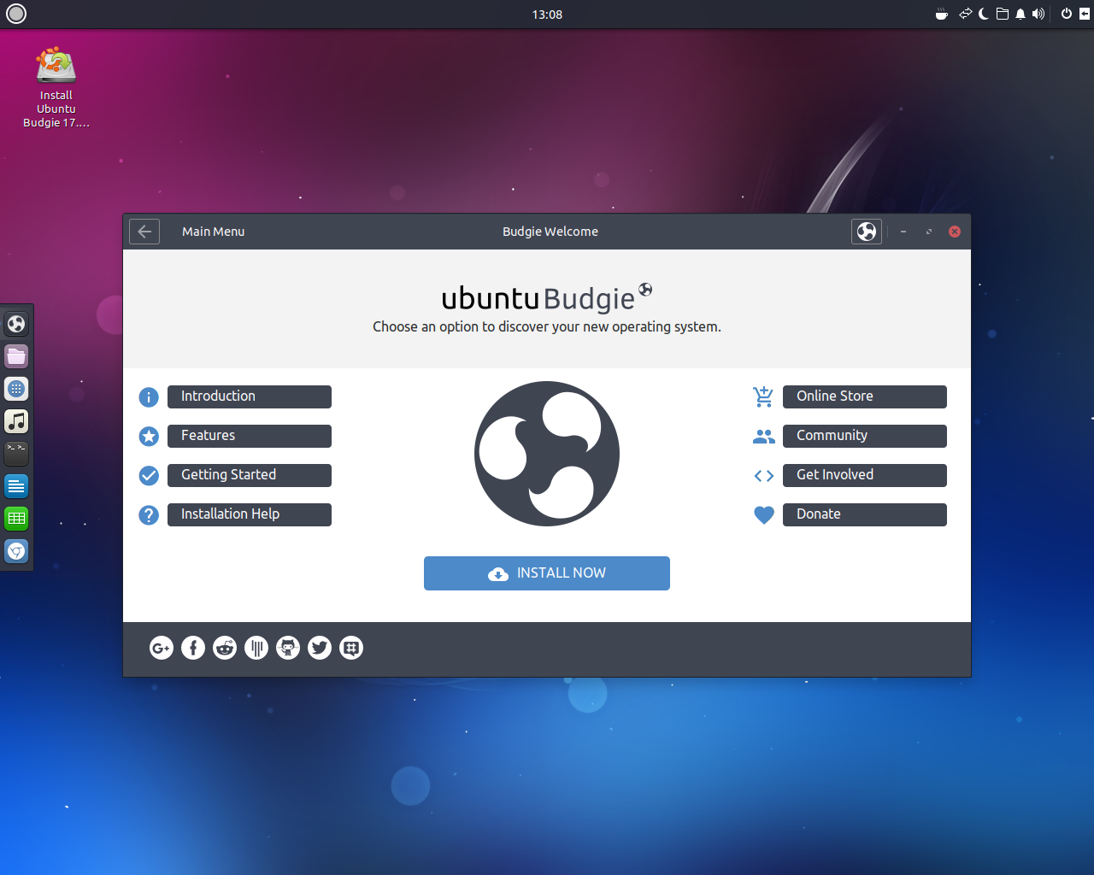Screen dimensions: 1094x875
Task: Click the info icon beside Introduction
Action: pos(149,397)
